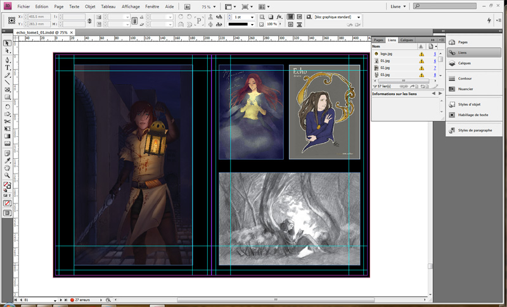
Task: Open the arrange documents dropdown
Action: [x=264, y=7]
